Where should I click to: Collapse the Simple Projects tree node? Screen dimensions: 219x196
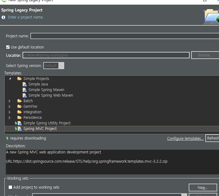pos(10,79)
